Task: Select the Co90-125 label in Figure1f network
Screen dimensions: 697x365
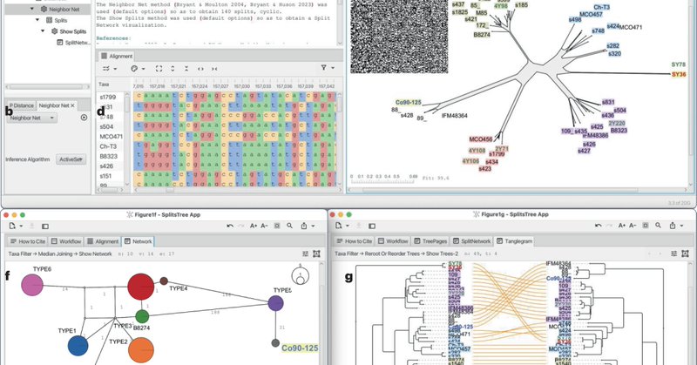Action: [300, 348]
